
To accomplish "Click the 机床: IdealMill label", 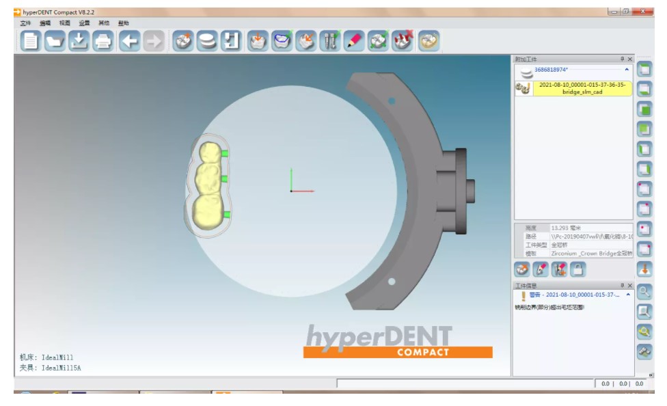I will [x=46, y=357].
